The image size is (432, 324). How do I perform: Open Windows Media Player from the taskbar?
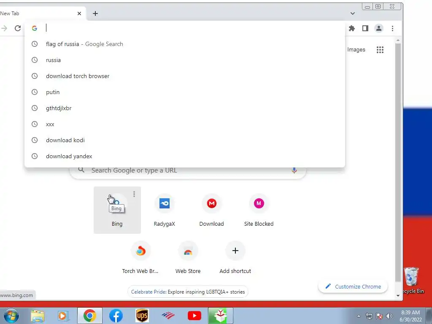(x=63, y=316)
